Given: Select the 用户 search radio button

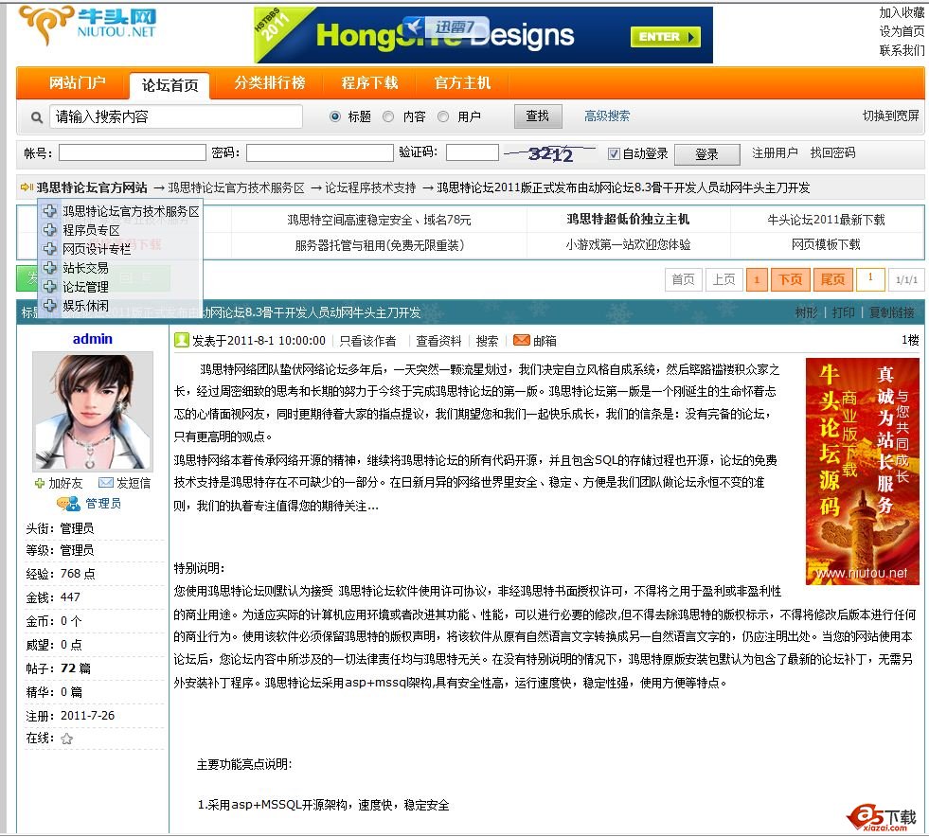Looking at the screenshot, I should coord(443,116).
